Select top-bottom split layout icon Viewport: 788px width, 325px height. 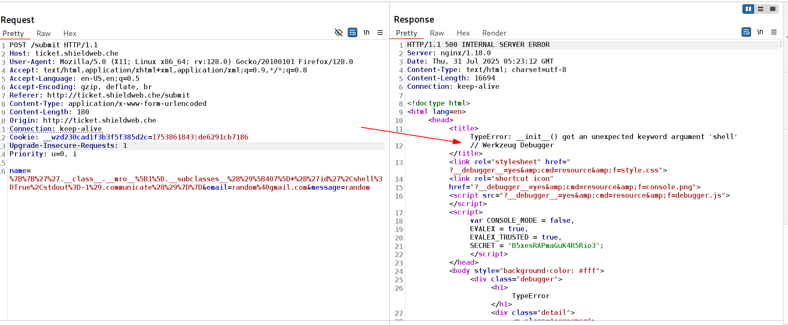pos(760,9)
